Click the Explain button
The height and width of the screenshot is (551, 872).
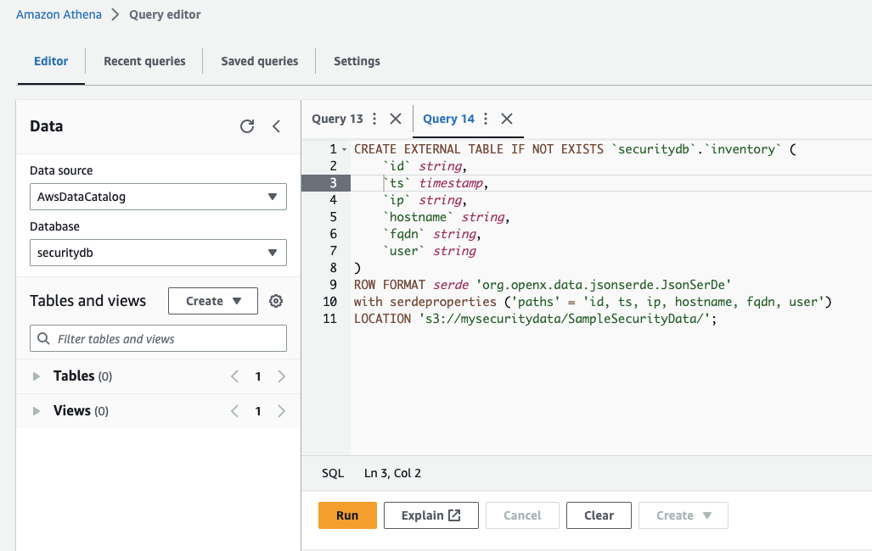pos(430,515)
